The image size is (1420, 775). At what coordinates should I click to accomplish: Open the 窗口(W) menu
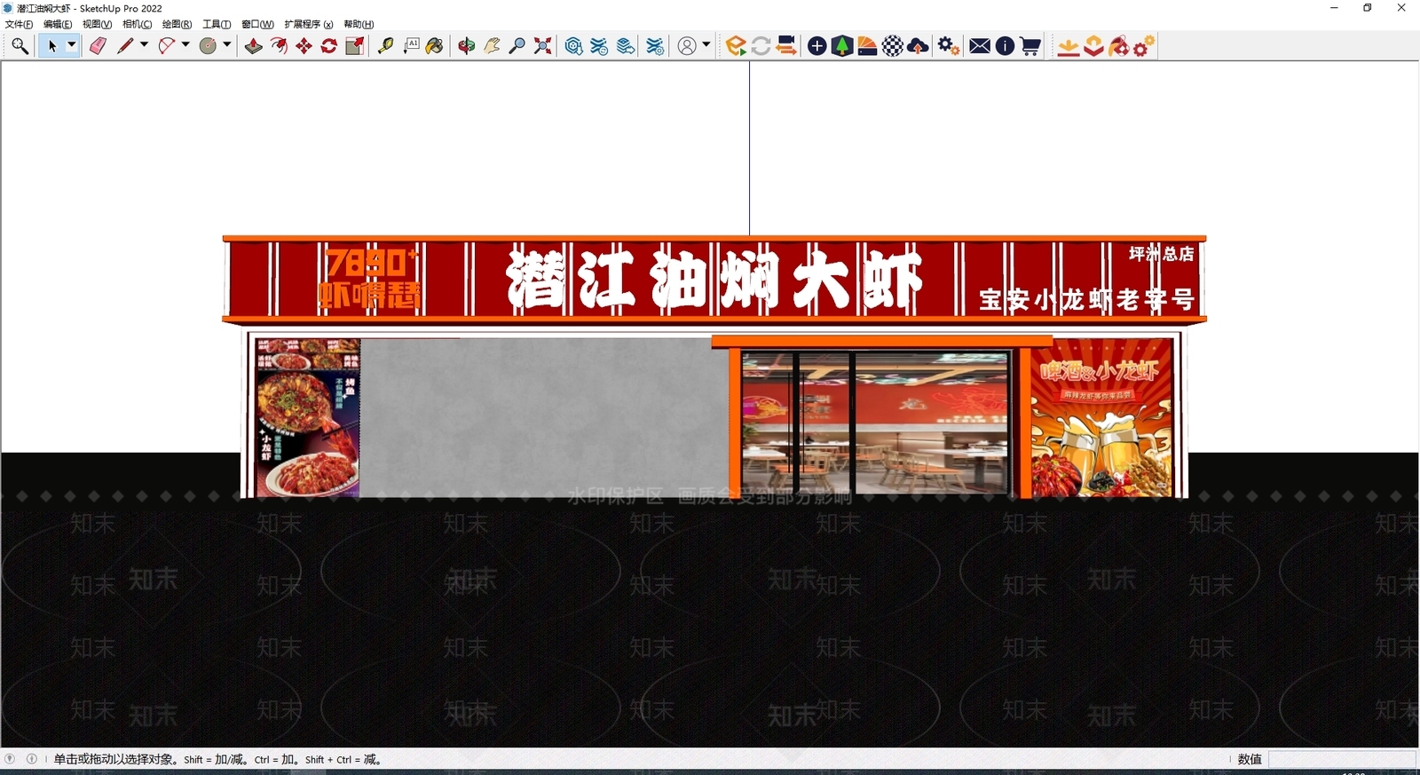pos(257,24)
